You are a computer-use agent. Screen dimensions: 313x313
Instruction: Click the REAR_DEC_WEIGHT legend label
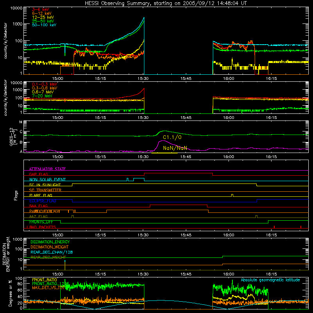(48, 257)
